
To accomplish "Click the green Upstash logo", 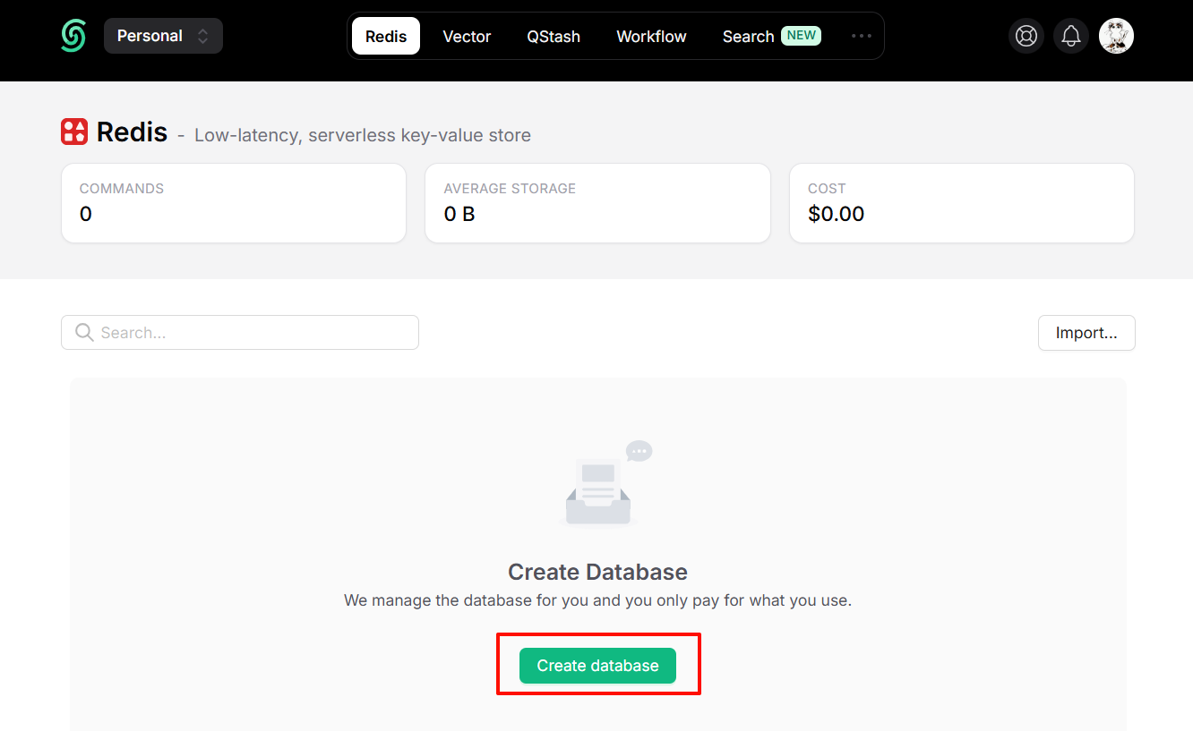I will tap(73, 36).
